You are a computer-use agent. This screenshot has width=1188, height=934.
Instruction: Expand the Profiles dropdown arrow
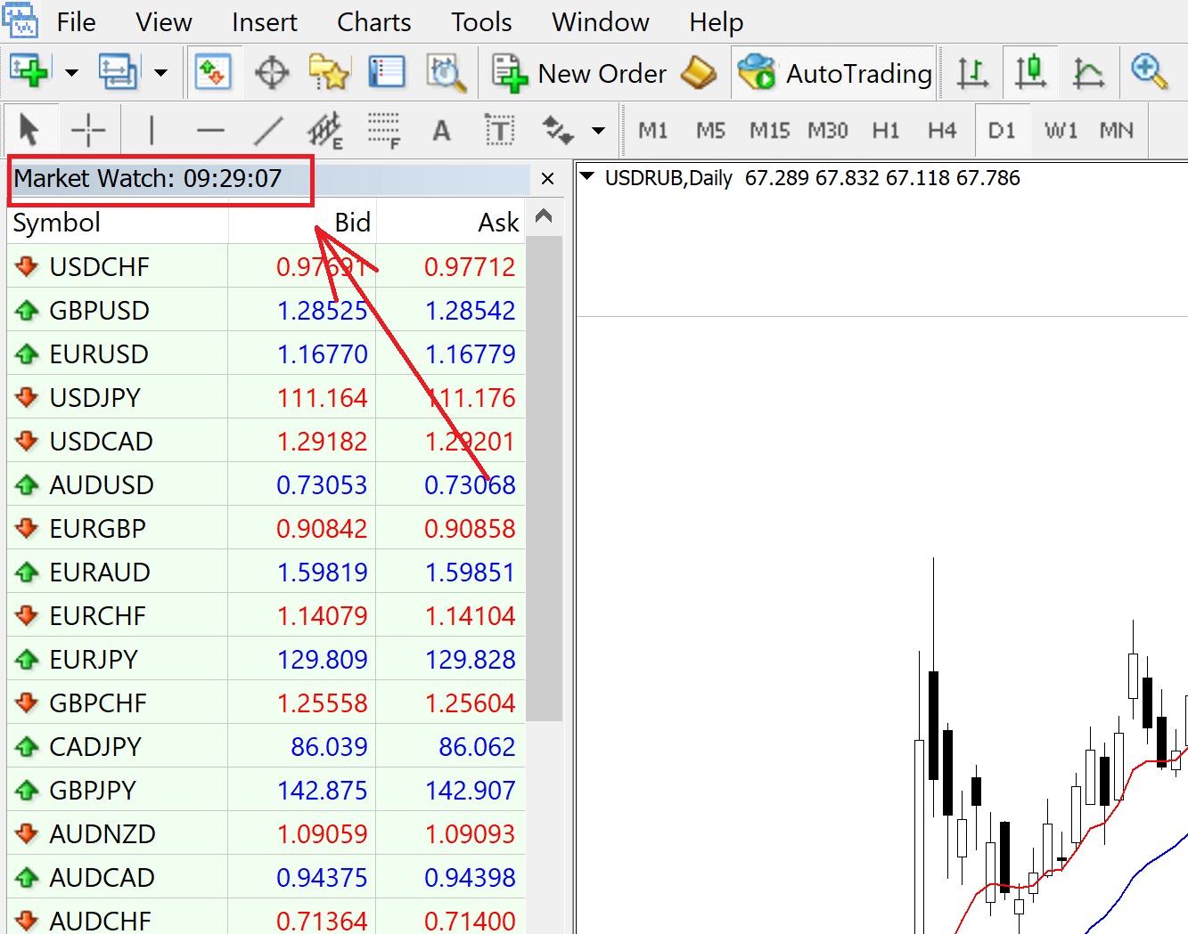pos(161,73)
